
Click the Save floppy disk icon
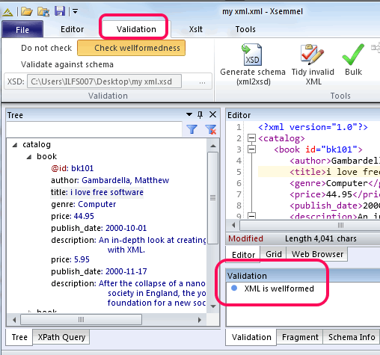(x=60, y=11)
